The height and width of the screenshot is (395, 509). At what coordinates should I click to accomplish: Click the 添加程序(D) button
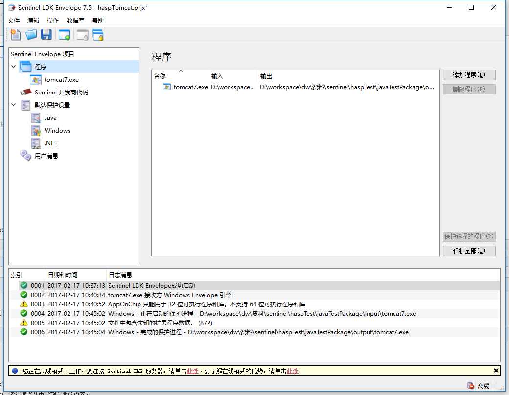click(469, 75)
